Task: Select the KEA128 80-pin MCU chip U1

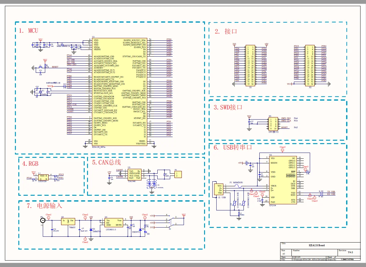Action: tap(119, 92)
